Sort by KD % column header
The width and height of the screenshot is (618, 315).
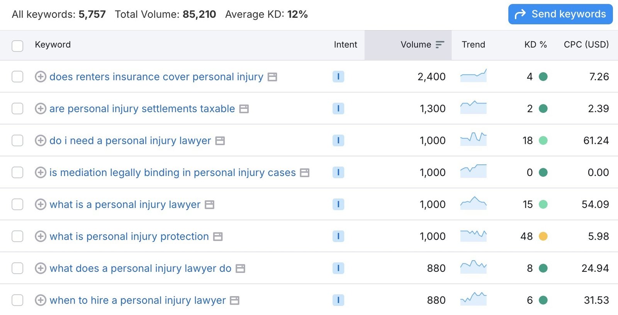point(536,44)
